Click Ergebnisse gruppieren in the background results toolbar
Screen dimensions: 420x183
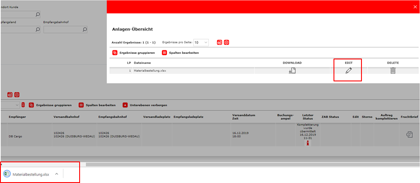[x=50, y=105]
